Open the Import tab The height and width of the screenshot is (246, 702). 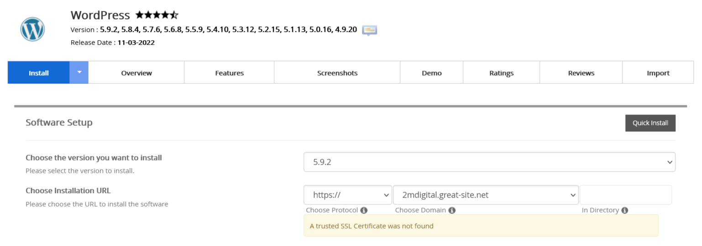[658, 73]
